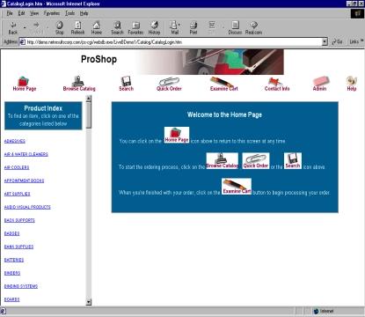
Task: Click the URL address input field
Action: [x=173, y=42]
